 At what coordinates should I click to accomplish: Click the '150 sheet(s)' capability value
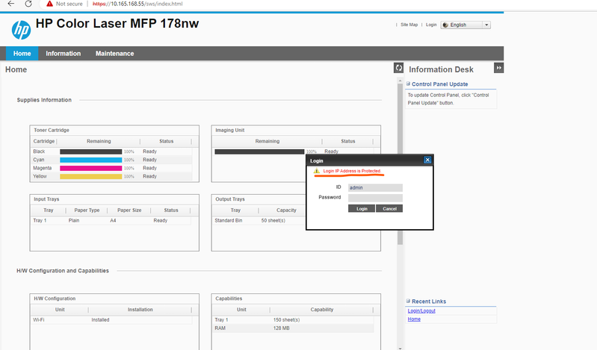click(x=286, y=320)
